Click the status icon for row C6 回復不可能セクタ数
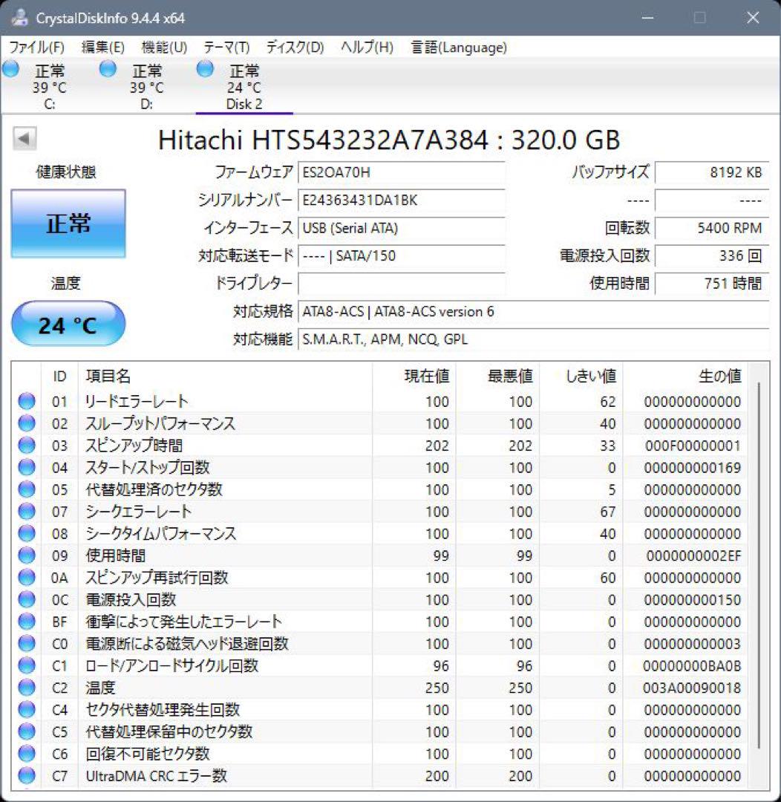 point(27,754)
